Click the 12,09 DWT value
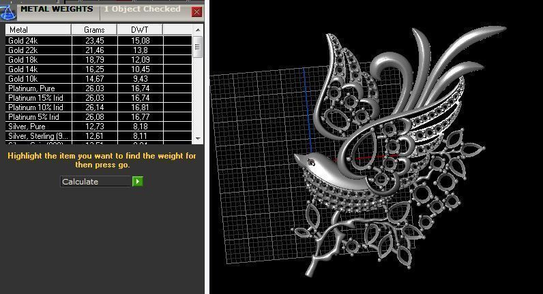 coord(141,60)
